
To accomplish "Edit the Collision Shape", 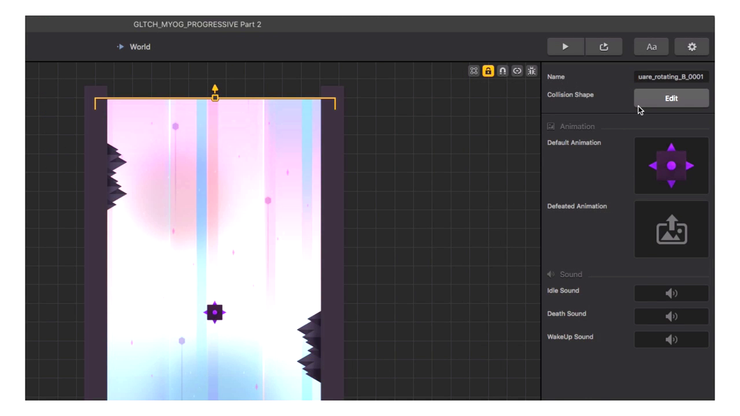I will (671, 98).
